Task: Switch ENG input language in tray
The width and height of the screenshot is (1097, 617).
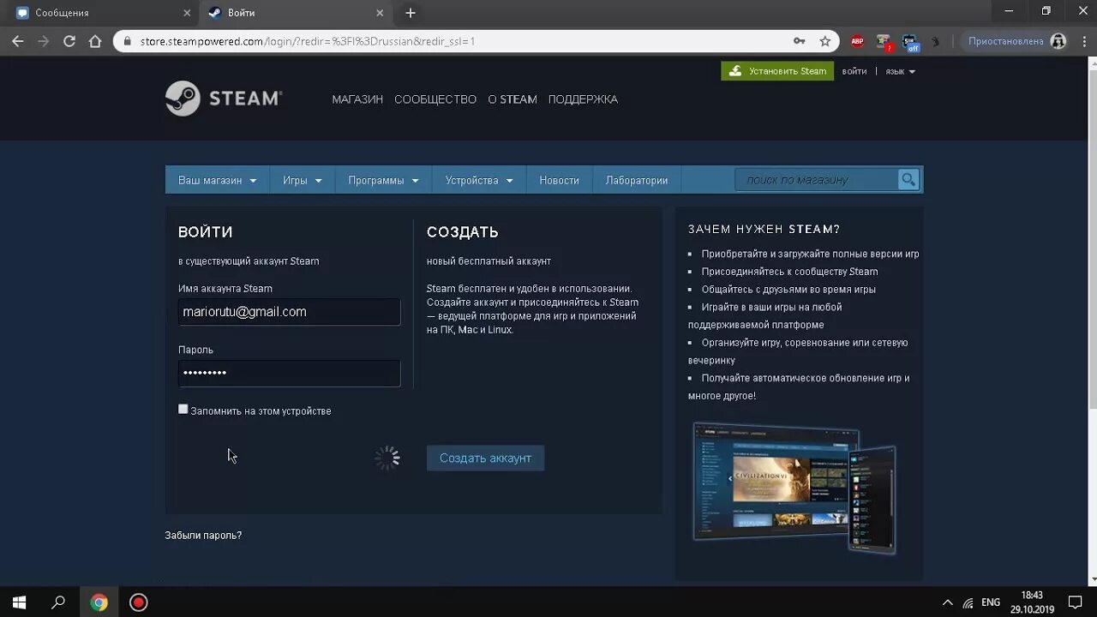Action: click(x=991, y=602)
